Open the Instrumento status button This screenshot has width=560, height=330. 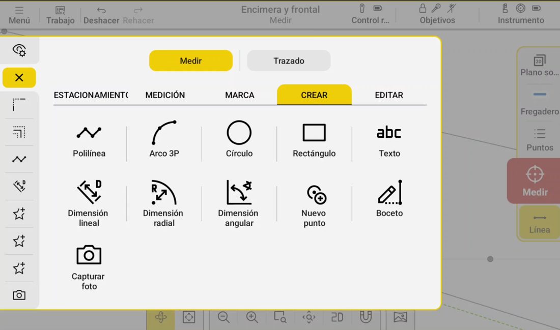521,14
